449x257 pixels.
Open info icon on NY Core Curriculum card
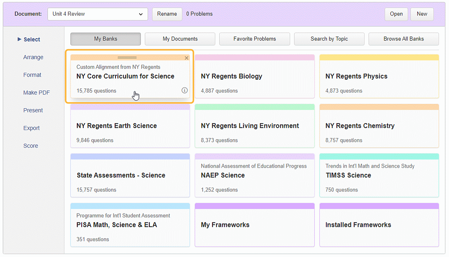tap(184, 90)
